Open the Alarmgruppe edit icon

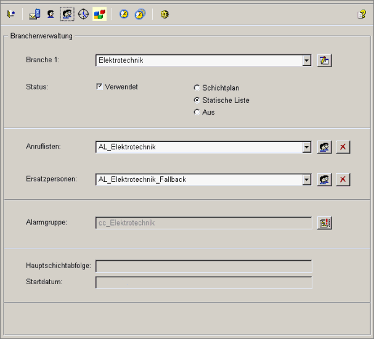325,223
